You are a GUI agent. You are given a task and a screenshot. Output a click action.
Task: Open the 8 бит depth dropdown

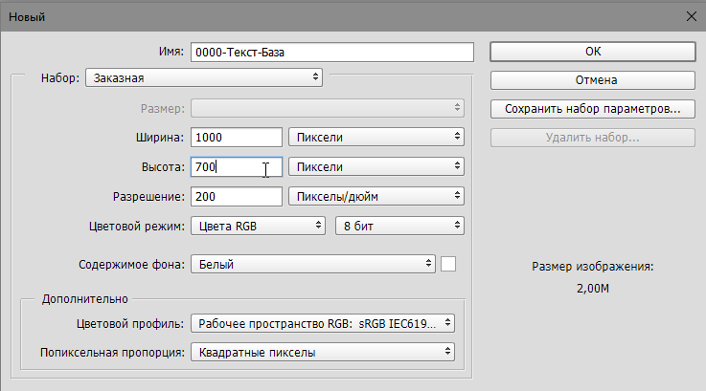pyautogui.click(x=399, y=226)
